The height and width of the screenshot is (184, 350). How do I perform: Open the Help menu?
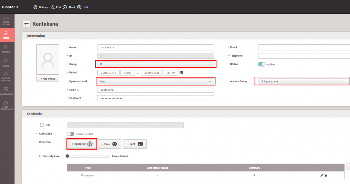pos(83,7)
